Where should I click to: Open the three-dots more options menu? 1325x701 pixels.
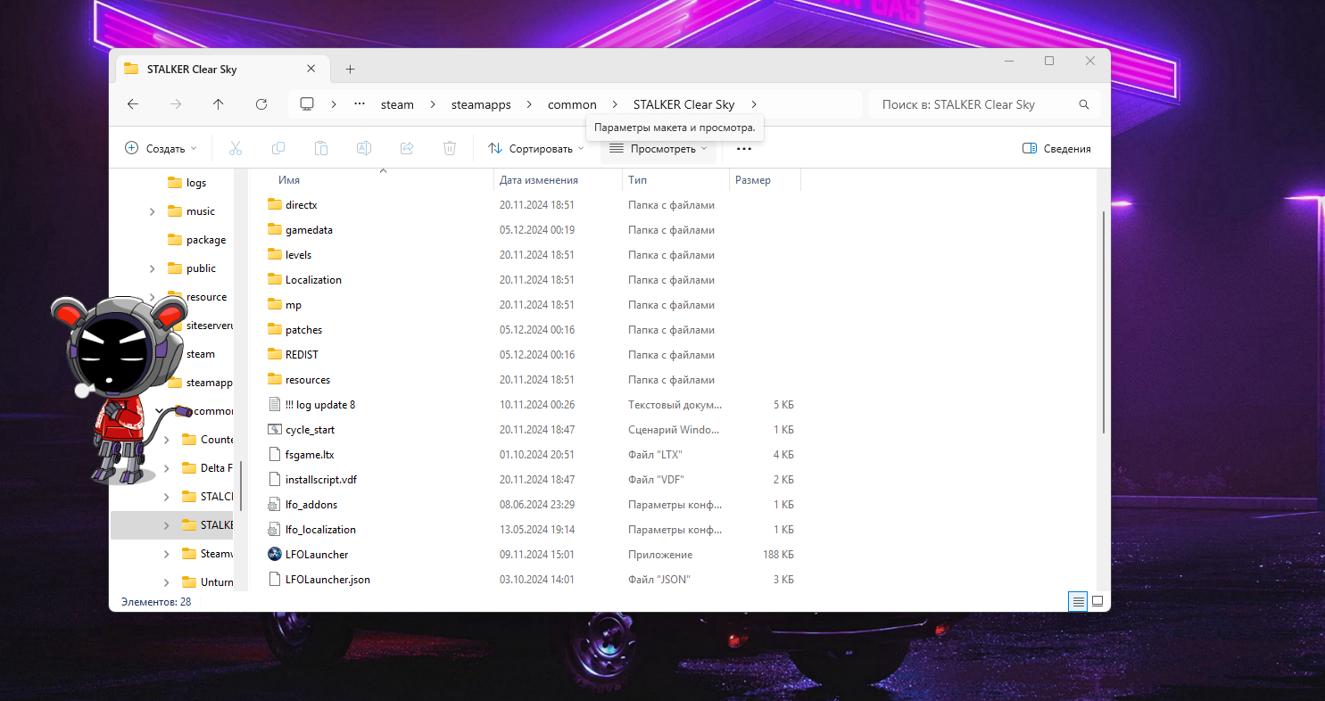[x=744, y=149]
